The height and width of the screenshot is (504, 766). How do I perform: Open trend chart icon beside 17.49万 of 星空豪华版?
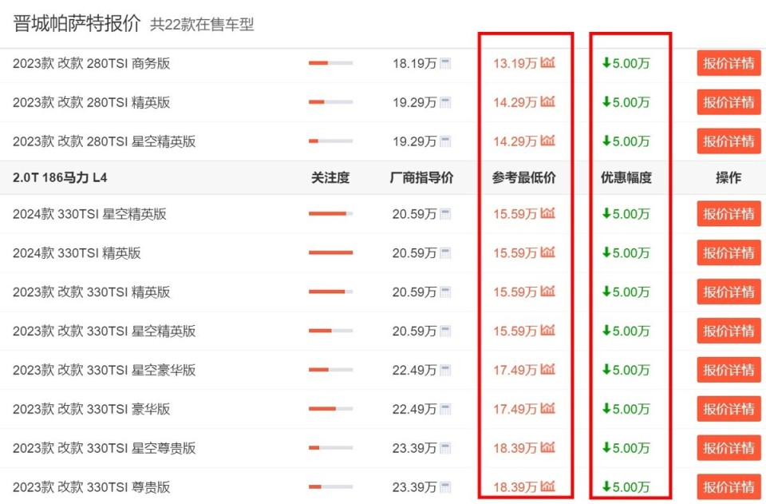pos(547,370)
